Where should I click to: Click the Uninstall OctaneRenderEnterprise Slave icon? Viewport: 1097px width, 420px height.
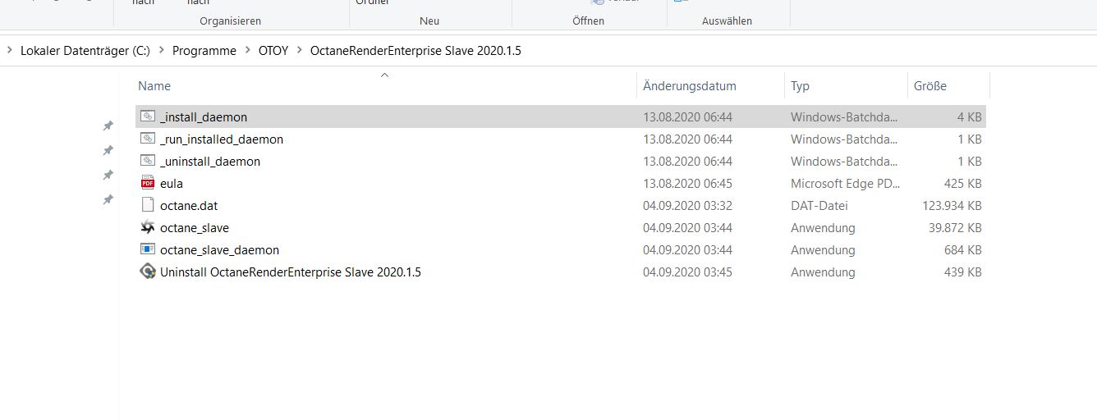click(x=148, y=272)
